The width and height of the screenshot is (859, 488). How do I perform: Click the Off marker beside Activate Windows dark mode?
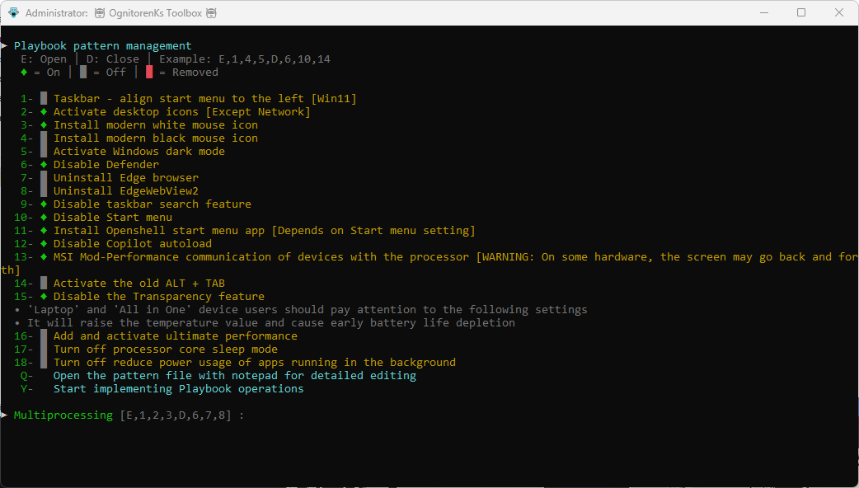coord(44,151)
